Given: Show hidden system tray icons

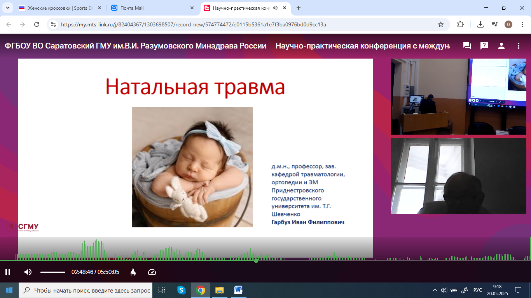Looking at the screenshot, I should coord(435,290).
